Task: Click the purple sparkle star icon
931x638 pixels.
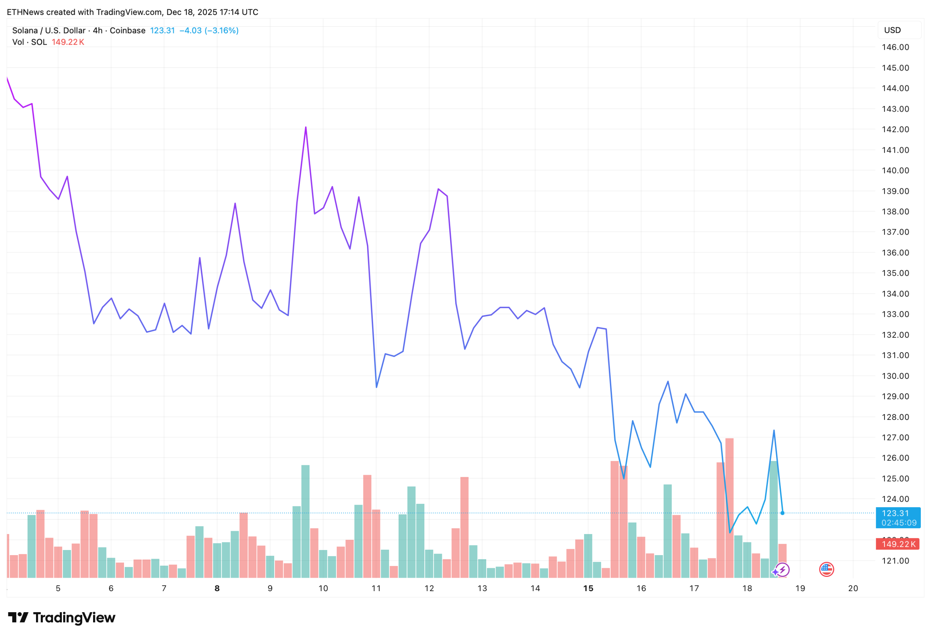Action: point(775,572)
